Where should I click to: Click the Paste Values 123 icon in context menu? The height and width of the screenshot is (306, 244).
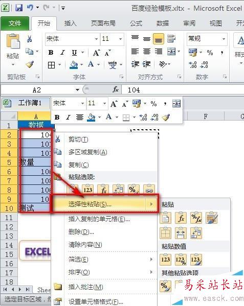pyautogui.click(x=87, y=190)
